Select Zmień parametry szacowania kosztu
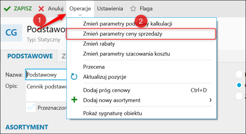The height and width of the screenshot is (134, 246). pos(141,54)
